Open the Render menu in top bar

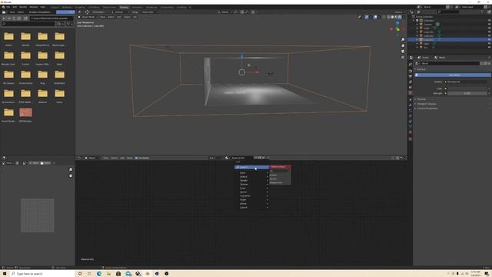23,7
